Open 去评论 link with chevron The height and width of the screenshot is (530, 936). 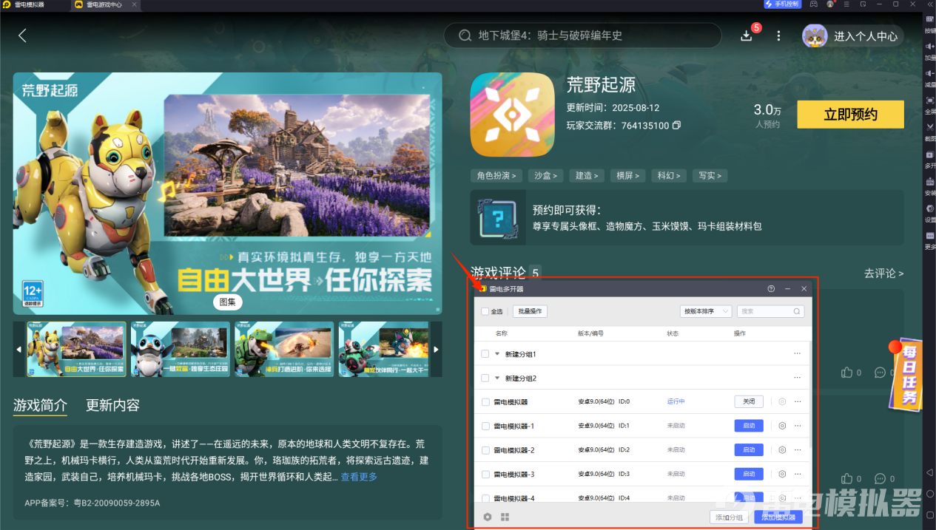point(883,274)
